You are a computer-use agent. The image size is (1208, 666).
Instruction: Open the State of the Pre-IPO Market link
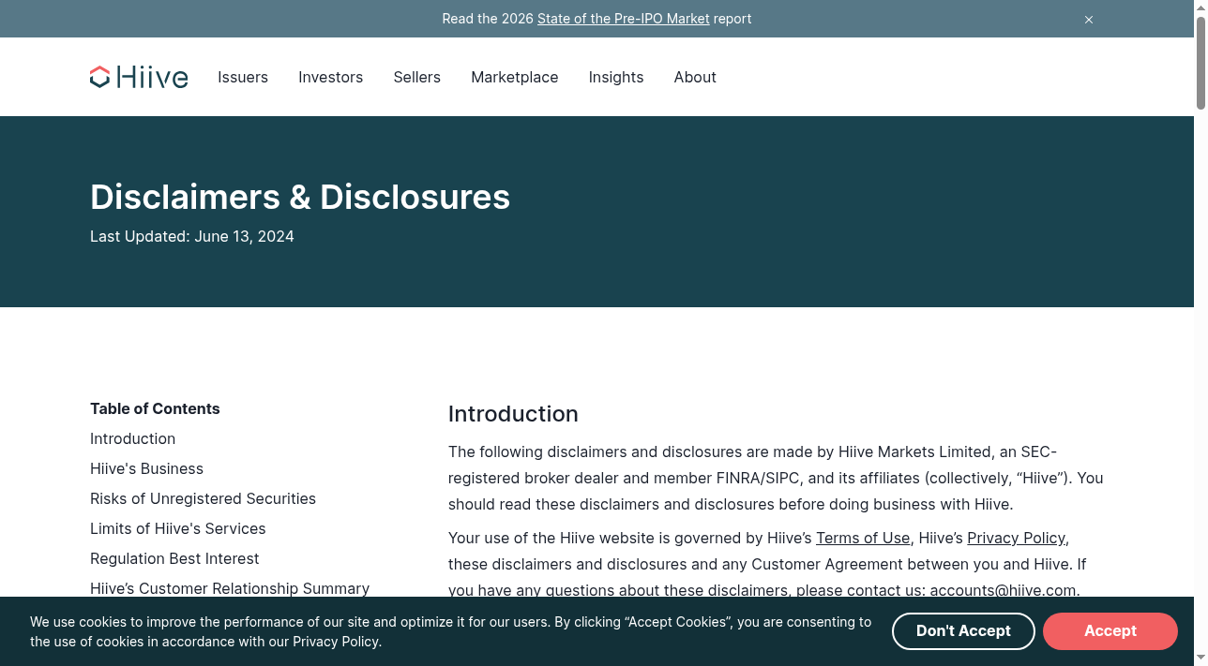click(623, 19)
